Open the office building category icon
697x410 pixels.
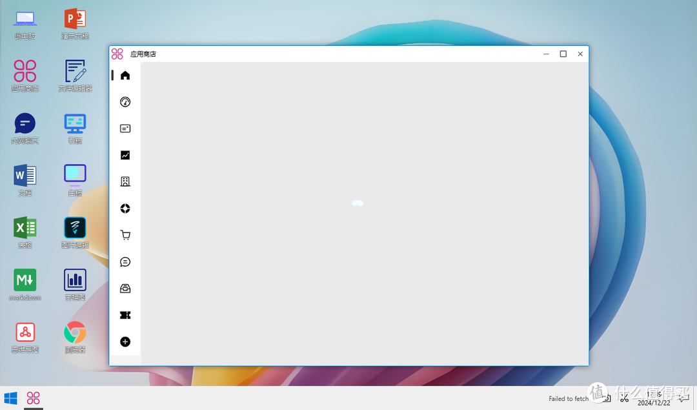[x=125, y=182]
